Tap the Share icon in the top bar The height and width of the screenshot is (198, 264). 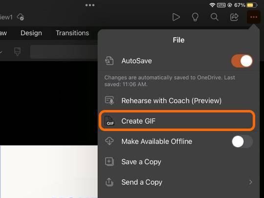(234, 17)
